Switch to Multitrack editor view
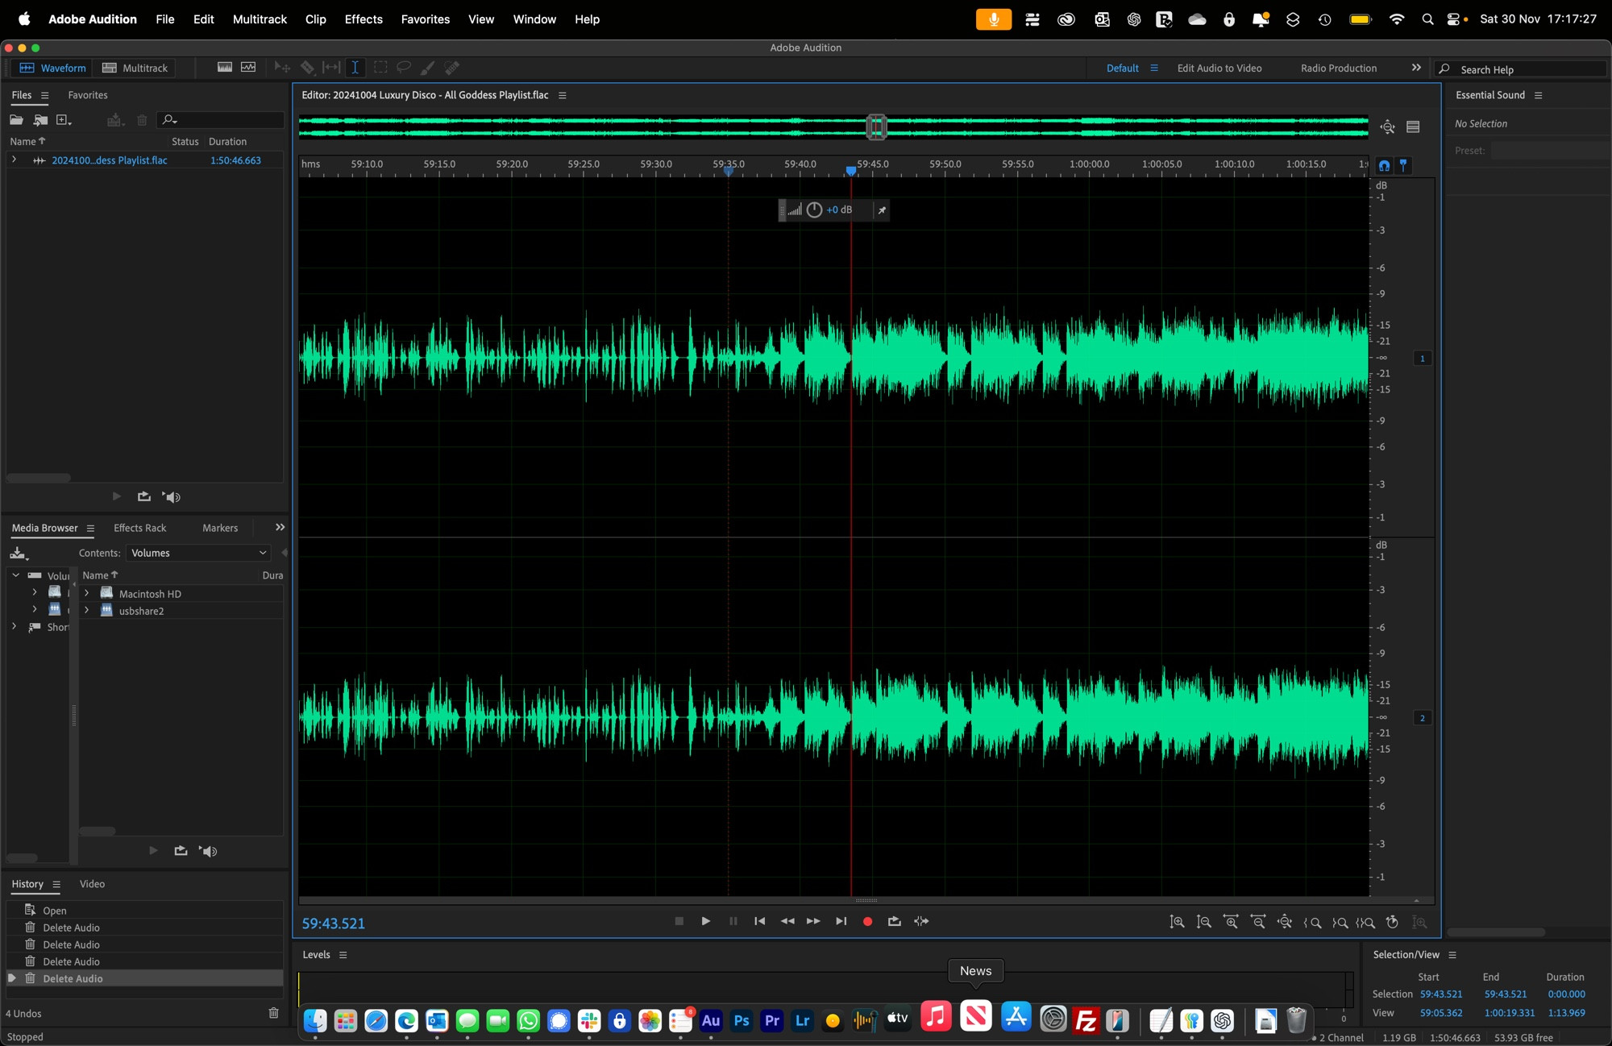Screen dimensions: 1612x1046 tap(135, 68)
